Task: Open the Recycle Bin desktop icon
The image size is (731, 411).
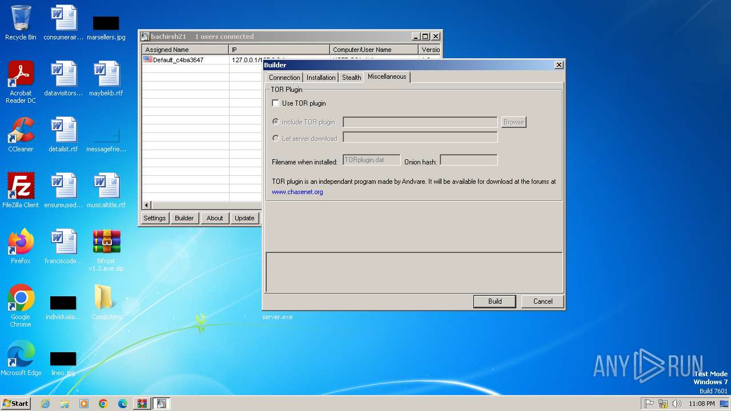Action: [x=21, y=23]
